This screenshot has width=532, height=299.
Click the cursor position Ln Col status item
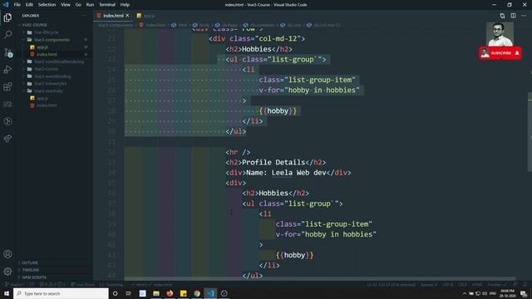point(391,285)
